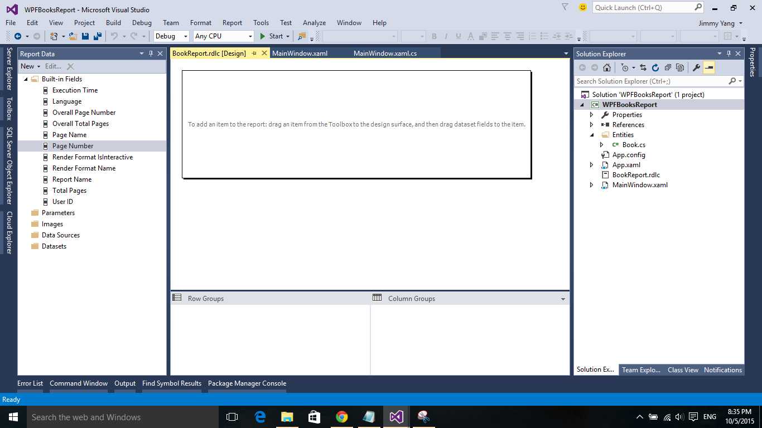Open the Report menu

click(x=232, y=23)
